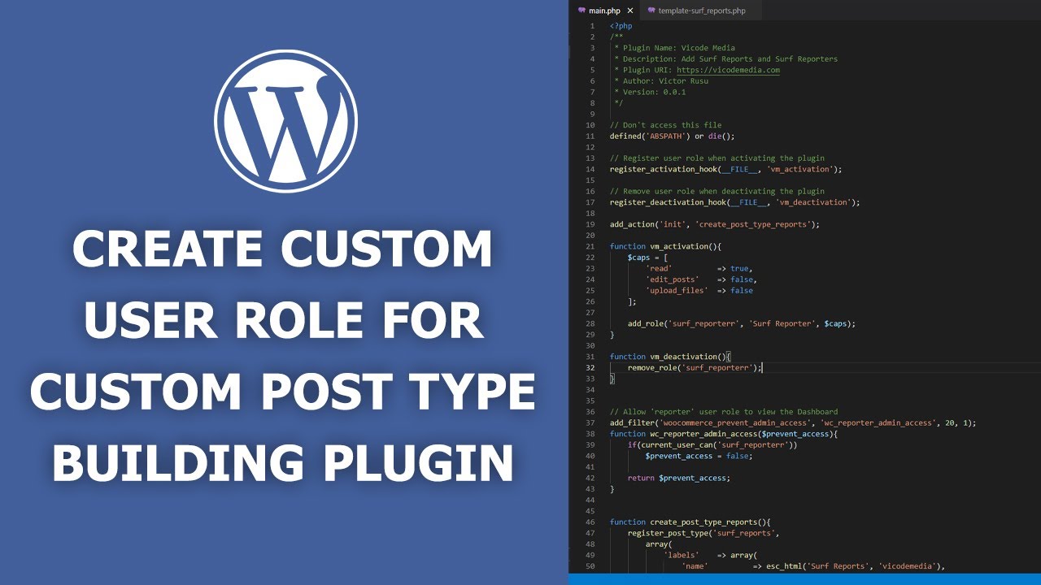The width and height of the screenshot is (1041, 585).
Task: Click the 'Remove user role when deactivating' comment
Action: tap(717, 191)
